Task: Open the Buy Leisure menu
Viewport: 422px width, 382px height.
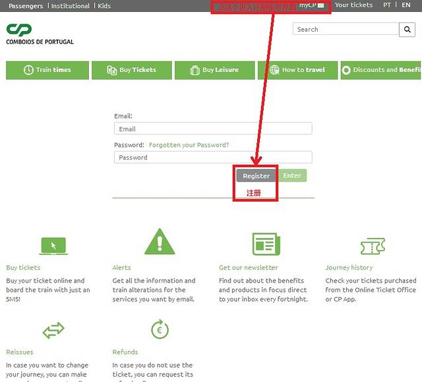Action: click(214, 70)
